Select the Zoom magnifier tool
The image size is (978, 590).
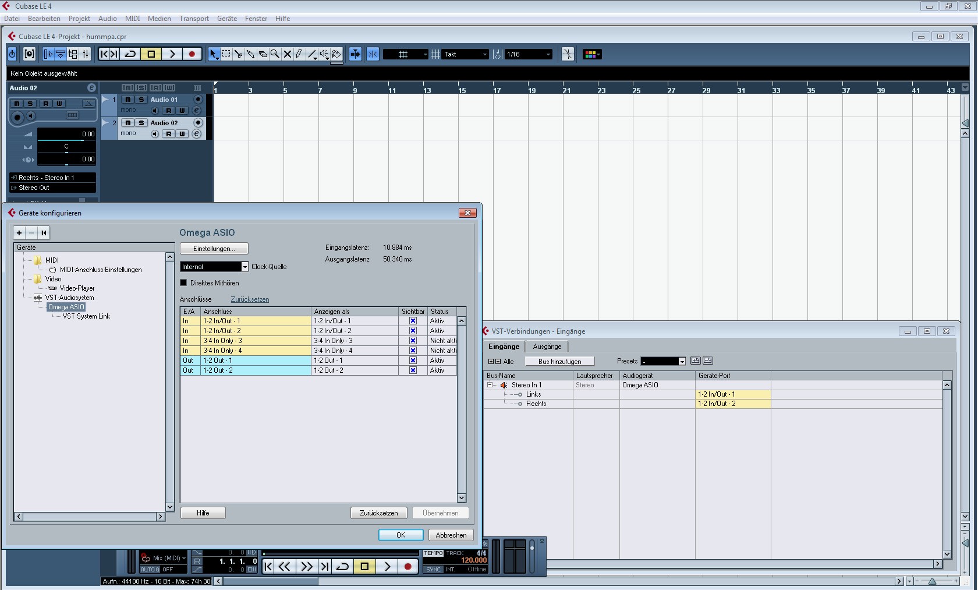click(275, 54)
